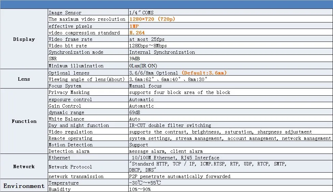Select the exposure control label
The width and height of the screenshot is (333, 192).
tap(70, 99)
